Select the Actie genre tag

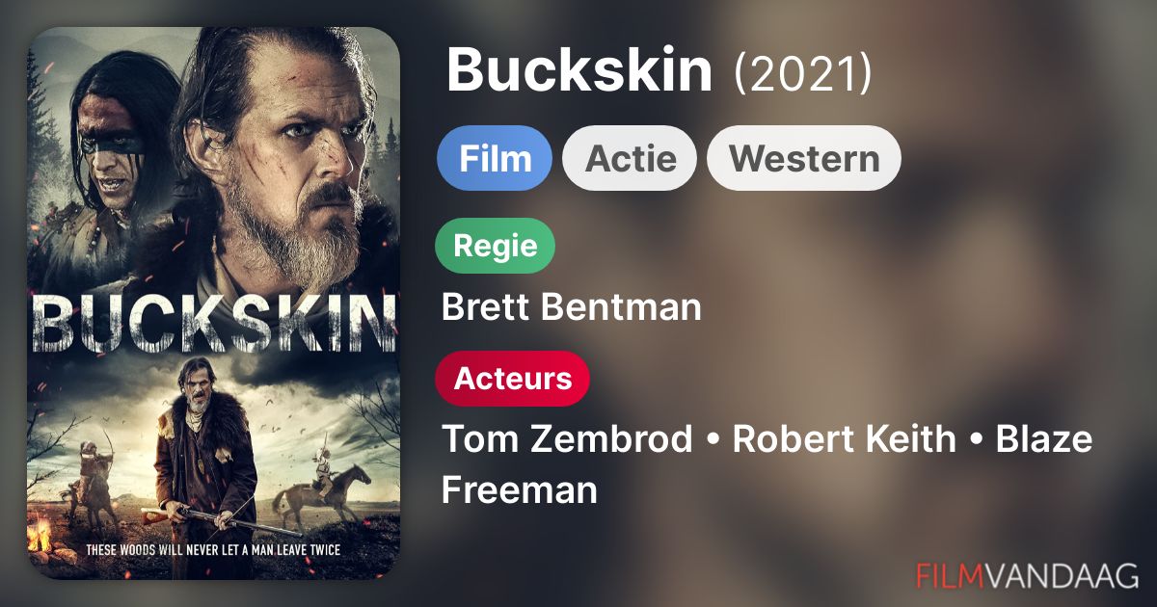pyautogui.click(x=630, y=158)
